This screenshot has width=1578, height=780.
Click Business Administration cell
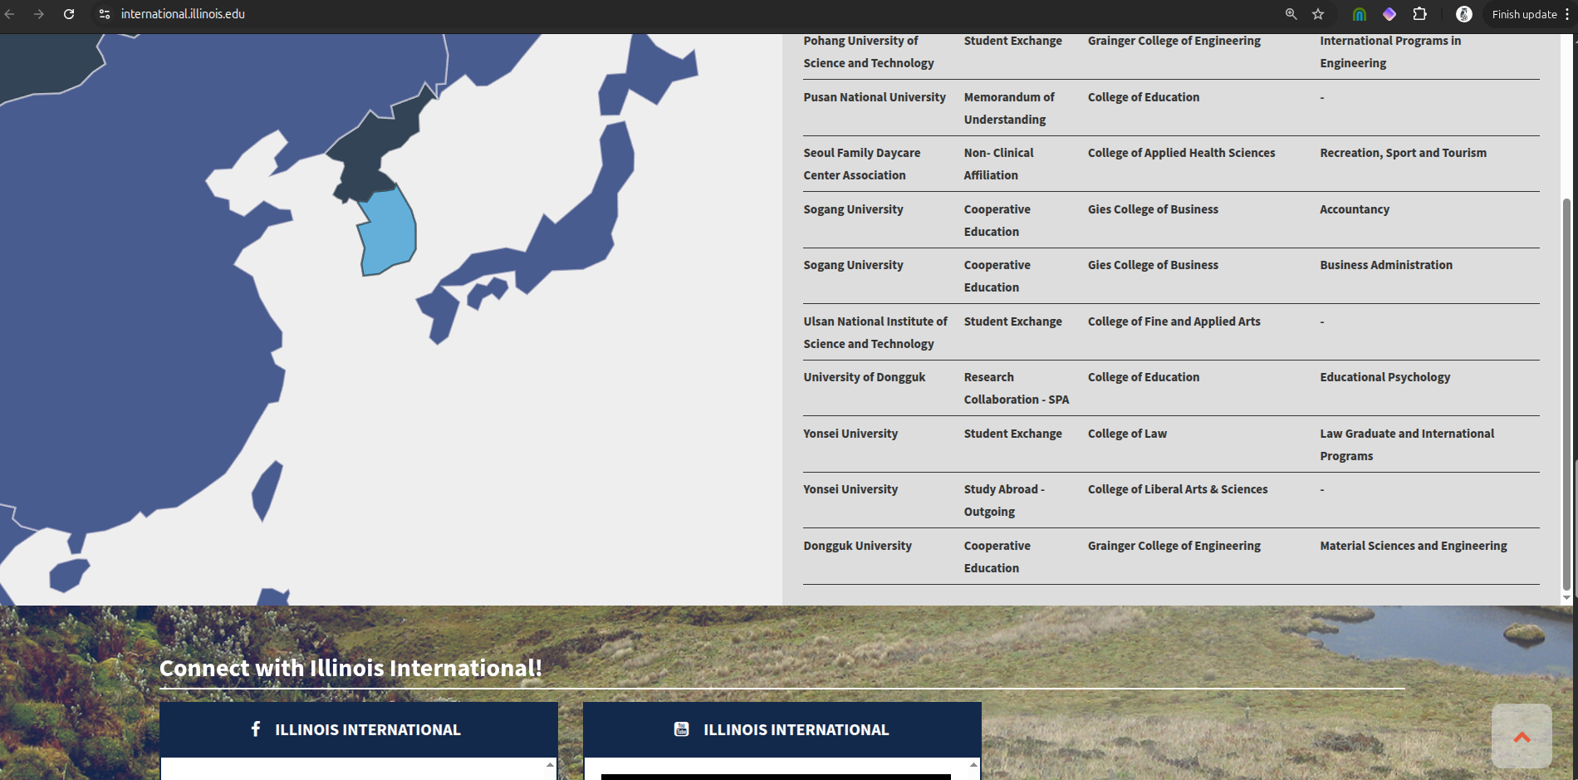click(x=1386, y=265)
